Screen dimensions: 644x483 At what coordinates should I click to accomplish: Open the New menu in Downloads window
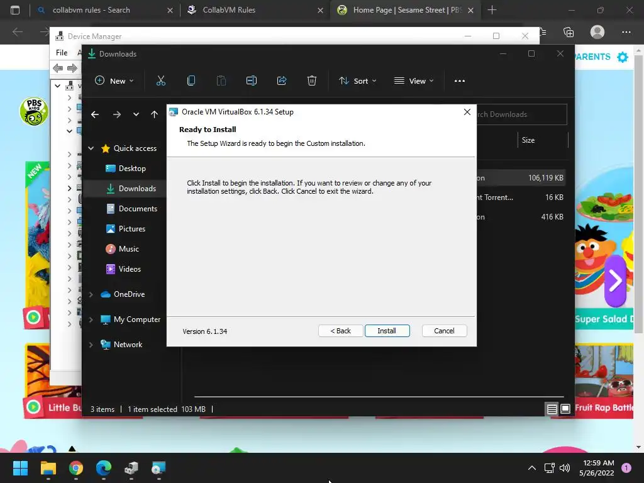point(114,81)
